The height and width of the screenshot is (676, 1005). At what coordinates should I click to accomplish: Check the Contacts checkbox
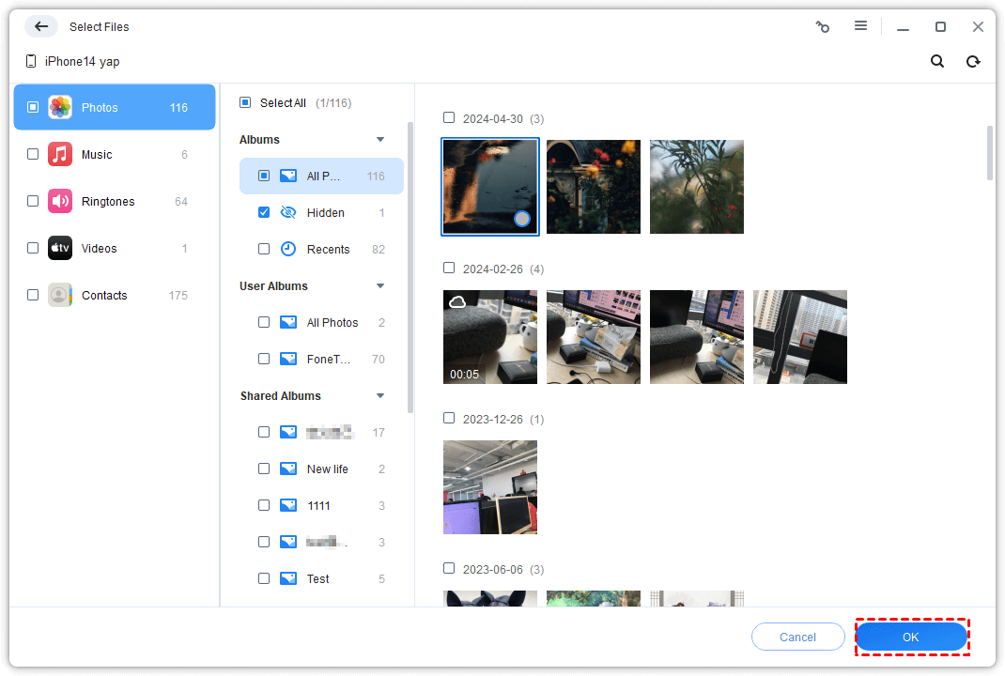33,295
